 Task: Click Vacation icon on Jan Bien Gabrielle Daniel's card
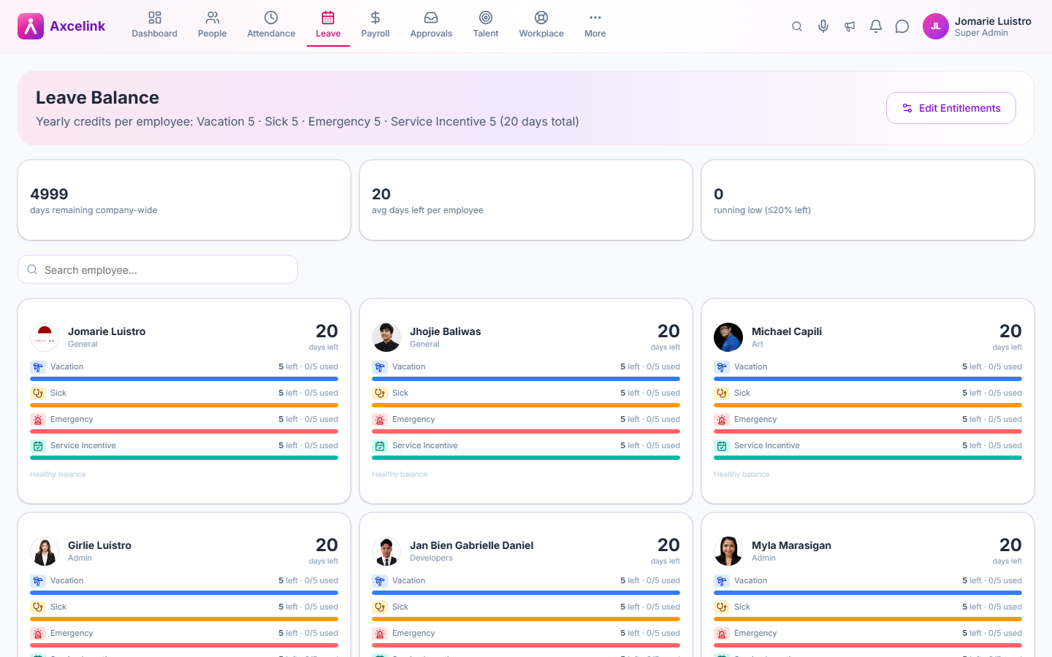click(380, 581)
